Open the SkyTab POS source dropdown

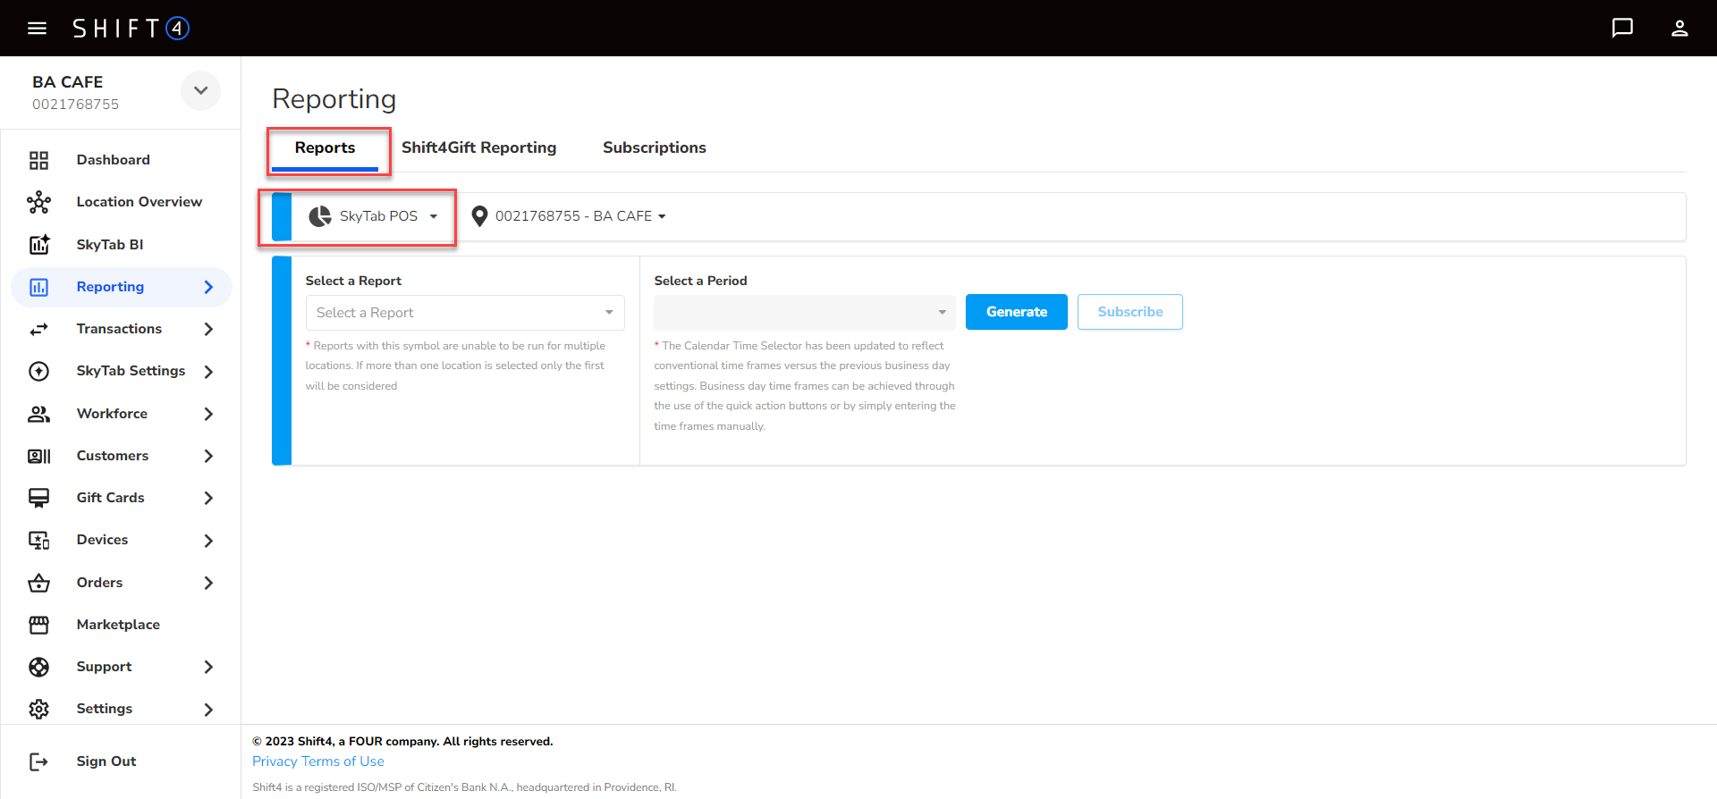tap(374, 216)
